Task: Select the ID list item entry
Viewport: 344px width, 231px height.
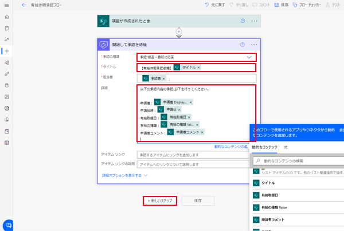Action: [x=298, y=172]
